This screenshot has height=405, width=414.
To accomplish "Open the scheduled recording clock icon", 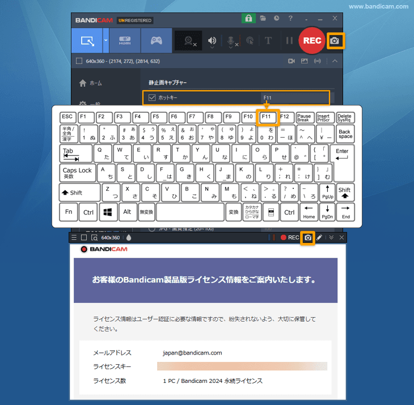I will pos(276,18).
